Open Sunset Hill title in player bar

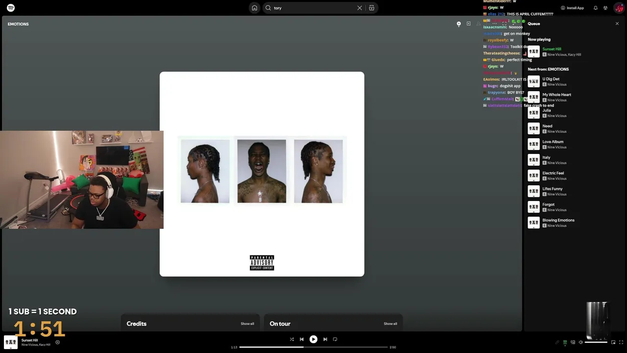(29, 340)
